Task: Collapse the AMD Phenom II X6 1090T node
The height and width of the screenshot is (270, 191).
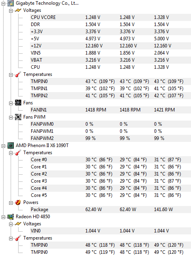Action: pyautogui.click(x=3, y=146)
